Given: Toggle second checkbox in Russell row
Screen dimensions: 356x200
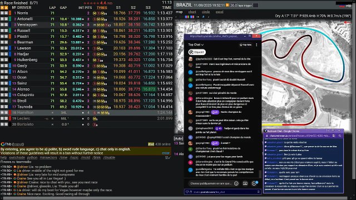Looking at the screenshot, I should (6, 31).
